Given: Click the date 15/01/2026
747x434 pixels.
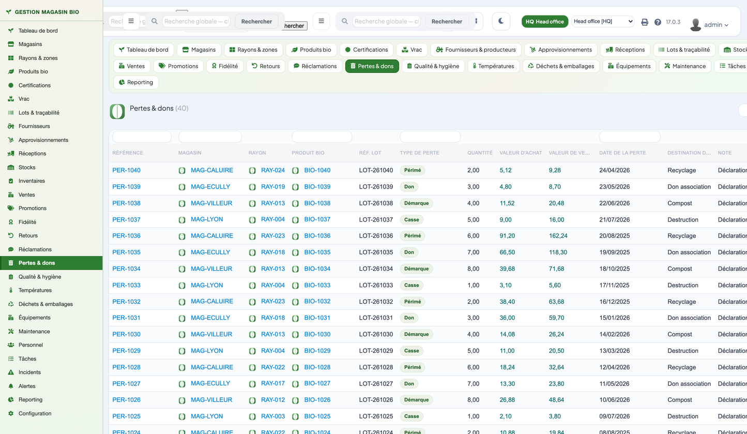Looking at the screenshot, I should coord(615,318).
